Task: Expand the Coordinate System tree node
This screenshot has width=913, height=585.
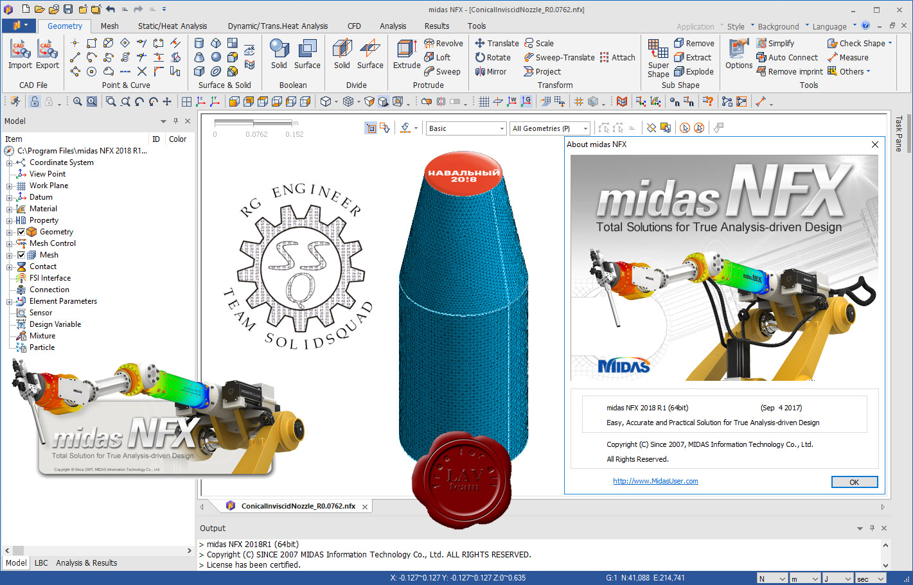Action: pyautogui.click(x=10, y=163)
